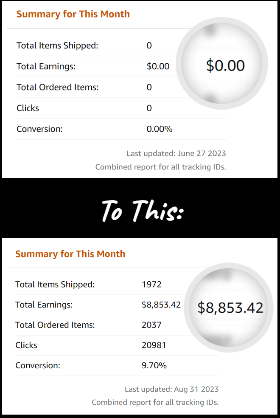Click bottom "Combined report for all tracking IDs"
The width and height of the screenshot is (280, 418).
tap(155, 402)
